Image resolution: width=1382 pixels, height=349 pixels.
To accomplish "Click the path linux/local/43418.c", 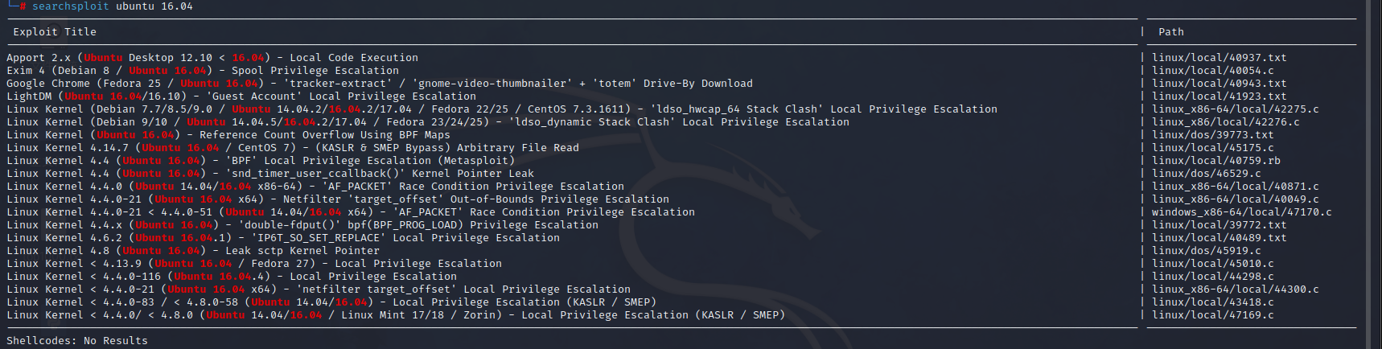I will 1213,302.
